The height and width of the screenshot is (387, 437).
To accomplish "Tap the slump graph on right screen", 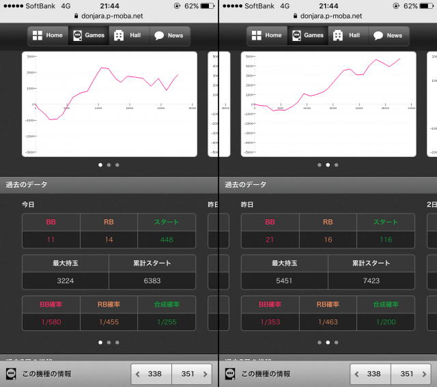I will (x=328, y=104).
